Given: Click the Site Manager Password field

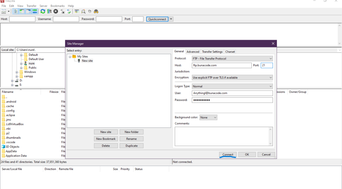Looking at the screenshot, I should [x=232, y=100].
